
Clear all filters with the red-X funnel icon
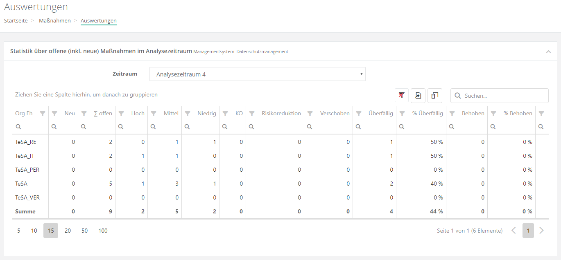(401, 95)
